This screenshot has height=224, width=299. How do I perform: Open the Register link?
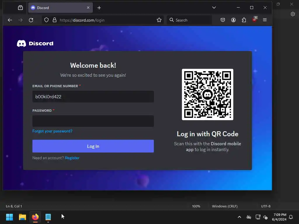[x=72, y=158]
